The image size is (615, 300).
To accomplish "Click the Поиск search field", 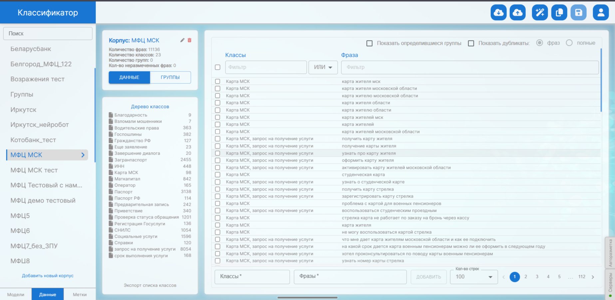I will tap(48, 34).
